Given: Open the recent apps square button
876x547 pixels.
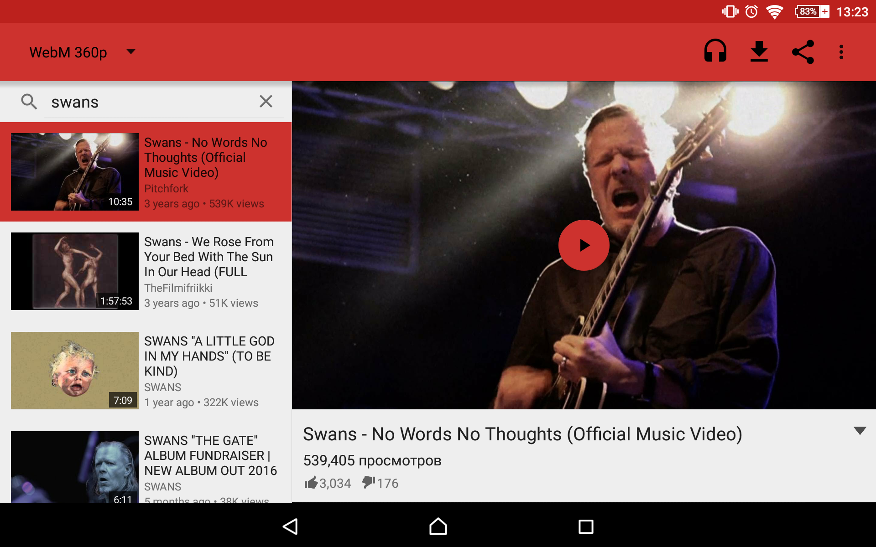Looking at the screenshot, I should (x=585, y=526).
